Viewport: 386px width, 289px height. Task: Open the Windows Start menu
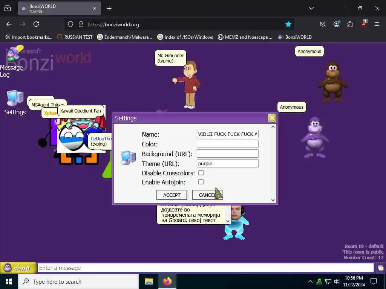(9, 281)
